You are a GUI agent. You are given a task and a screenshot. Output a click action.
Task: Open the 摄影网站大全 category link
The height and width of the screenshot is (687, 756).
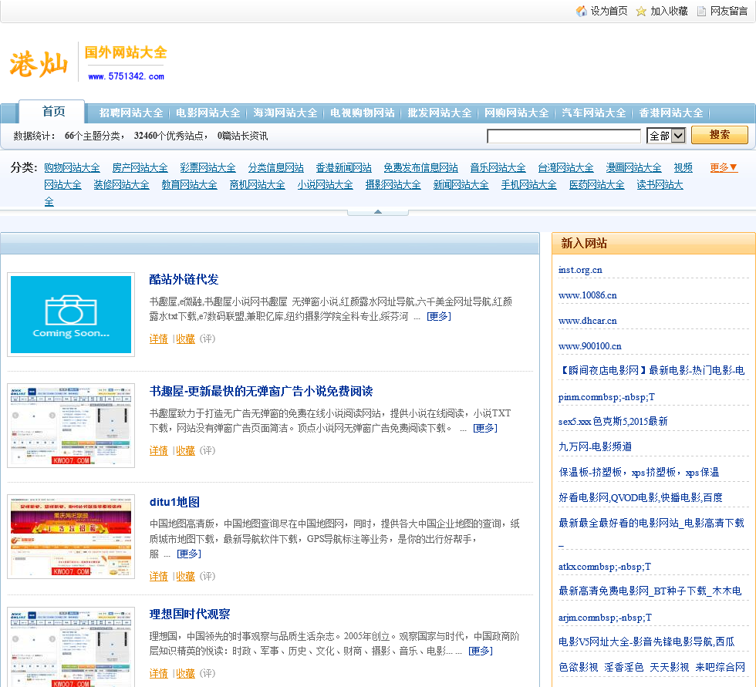click(393, 185)
